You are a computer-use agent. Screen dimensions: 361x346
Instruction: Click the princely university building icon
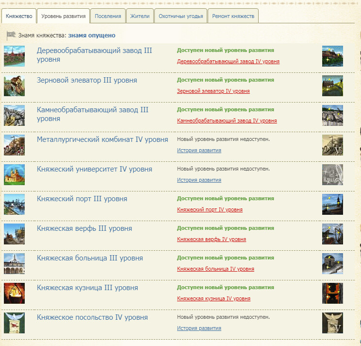[14, 174]
